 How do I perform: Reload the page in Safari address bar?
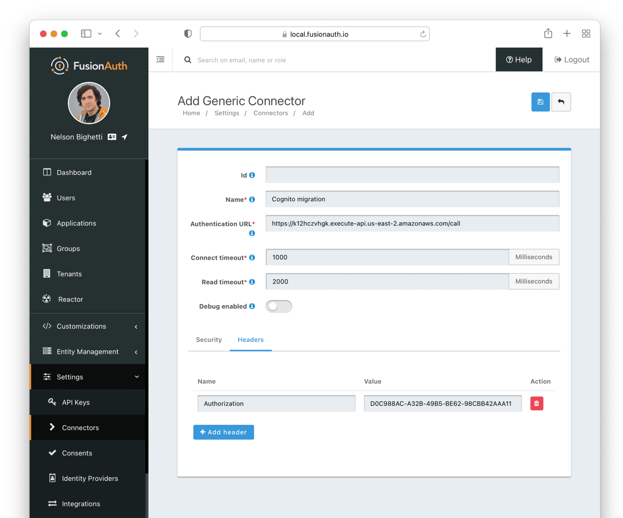(x=423, y=34)
